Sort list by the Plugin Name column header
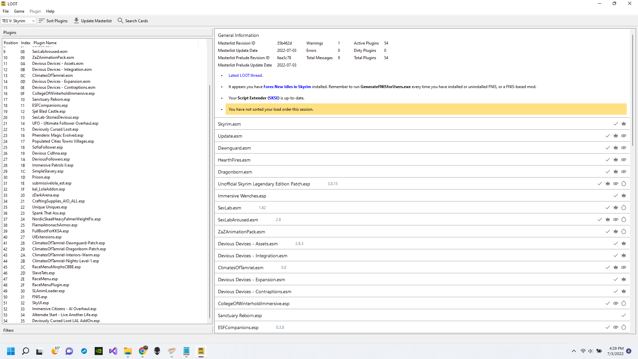Image resolution: width=638 pixels, height=359 pixels. 45,43
